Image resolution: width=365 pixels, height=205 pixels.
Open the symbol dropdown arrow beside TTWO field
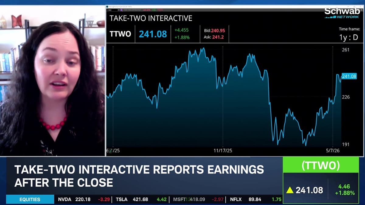(x=119, y=10)
